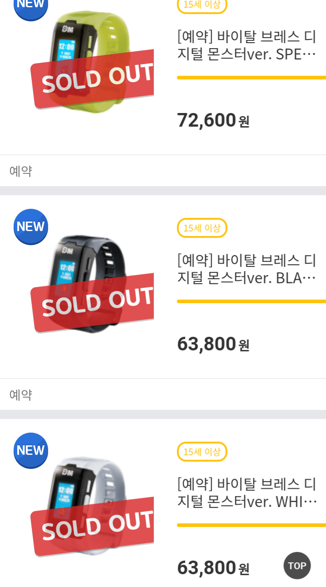
Task: Click the 예약 label under black watch
Action: point(20,395)
